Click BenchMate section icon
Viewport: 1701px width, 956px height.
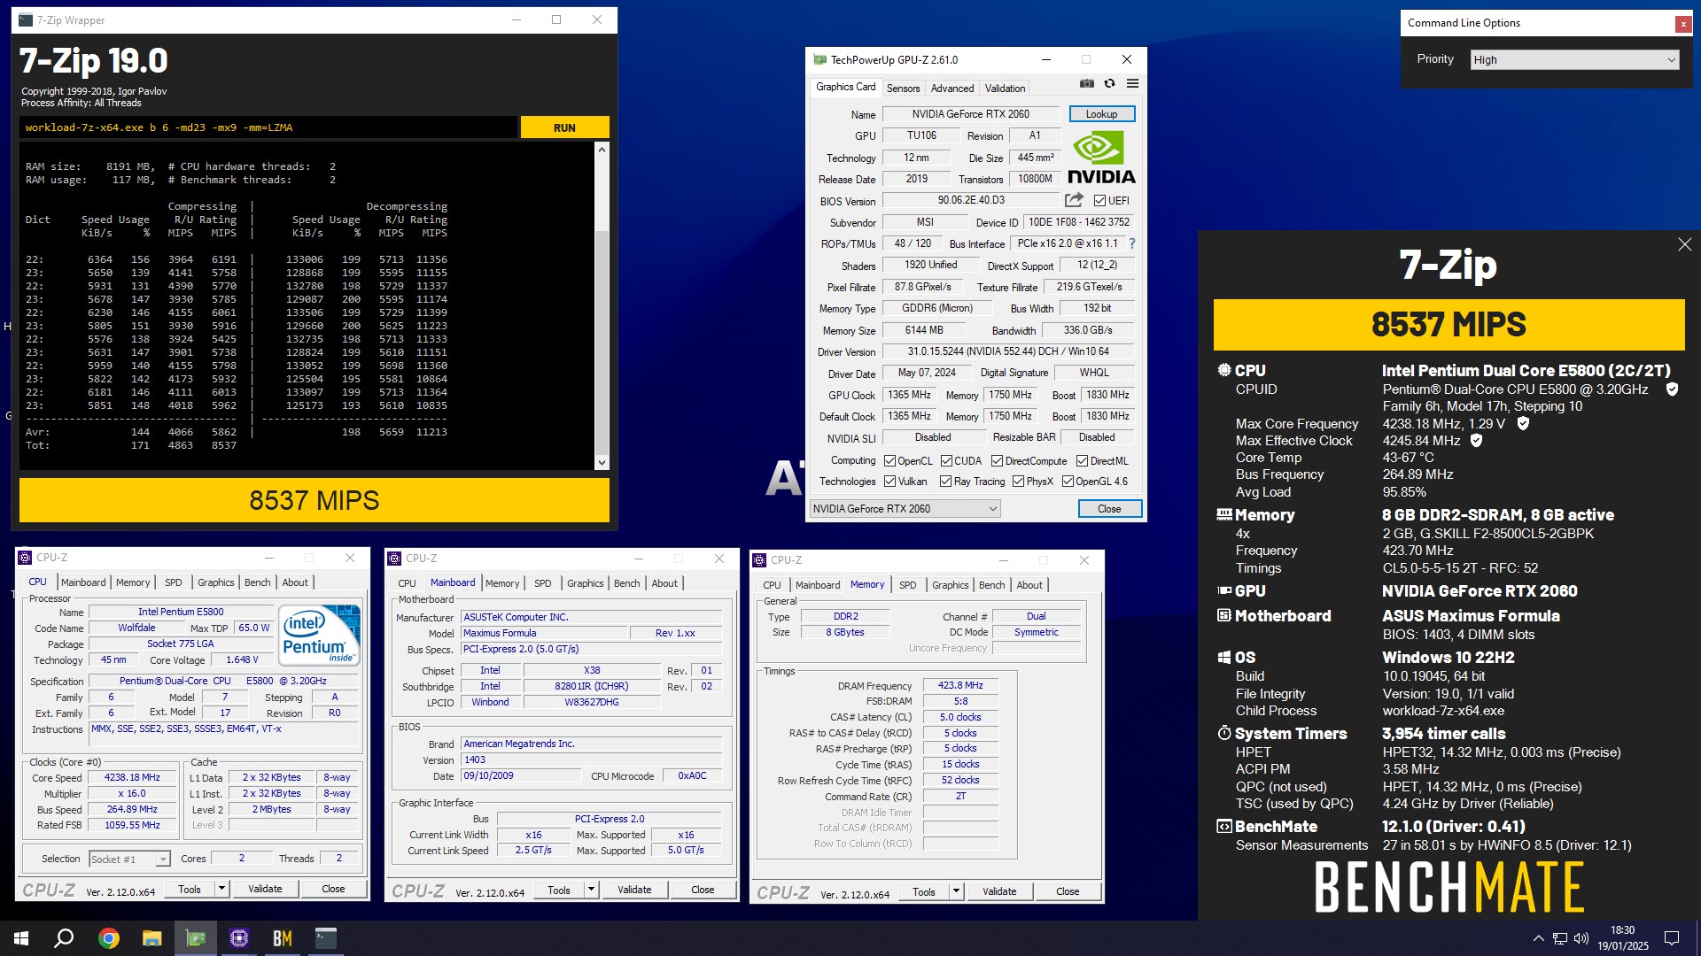[x=1224, y=826]
